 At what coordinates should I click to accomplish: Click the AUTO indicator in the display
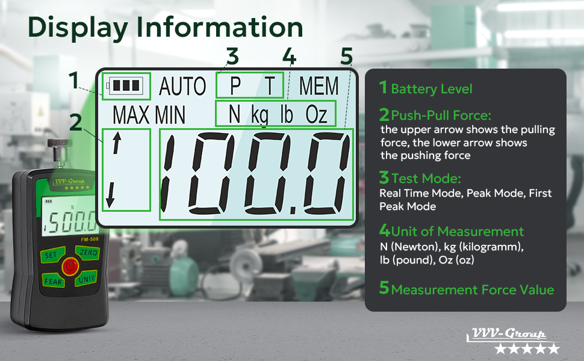[182, 87]
